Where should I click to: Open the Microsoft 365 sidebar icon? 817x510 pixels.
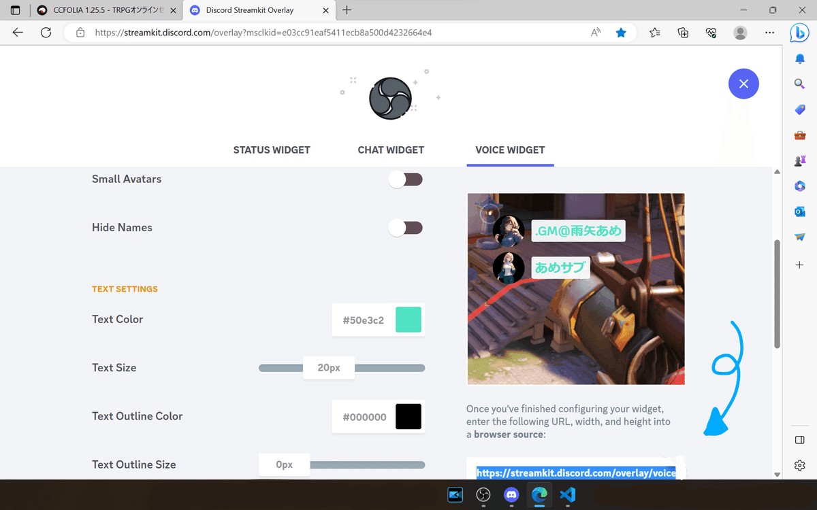[x=800, y=186]
